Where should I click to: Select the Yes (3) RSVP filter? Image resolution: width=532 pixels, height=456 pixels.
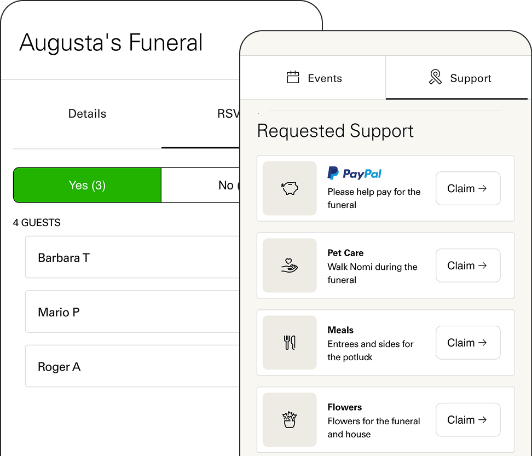(87, 185)
